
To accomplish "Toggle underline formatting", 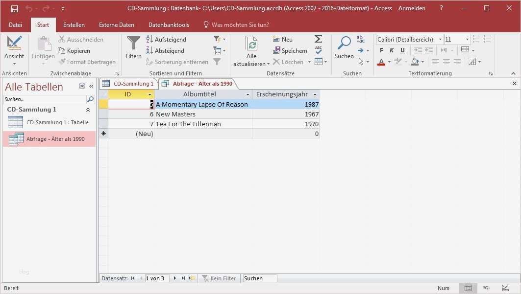I will 402,50.
